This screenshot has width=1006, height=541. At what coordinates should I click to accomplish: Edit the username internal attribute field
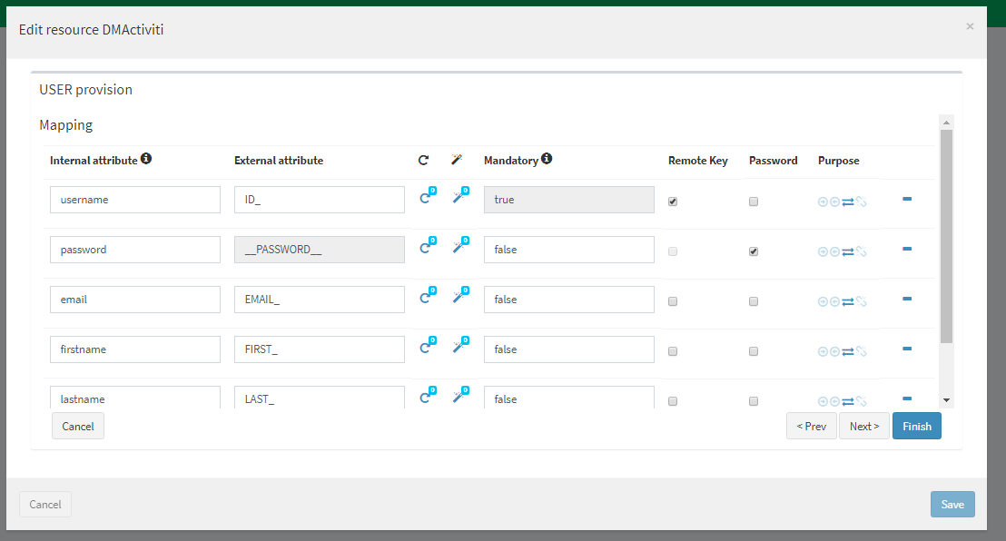point(135,200)
